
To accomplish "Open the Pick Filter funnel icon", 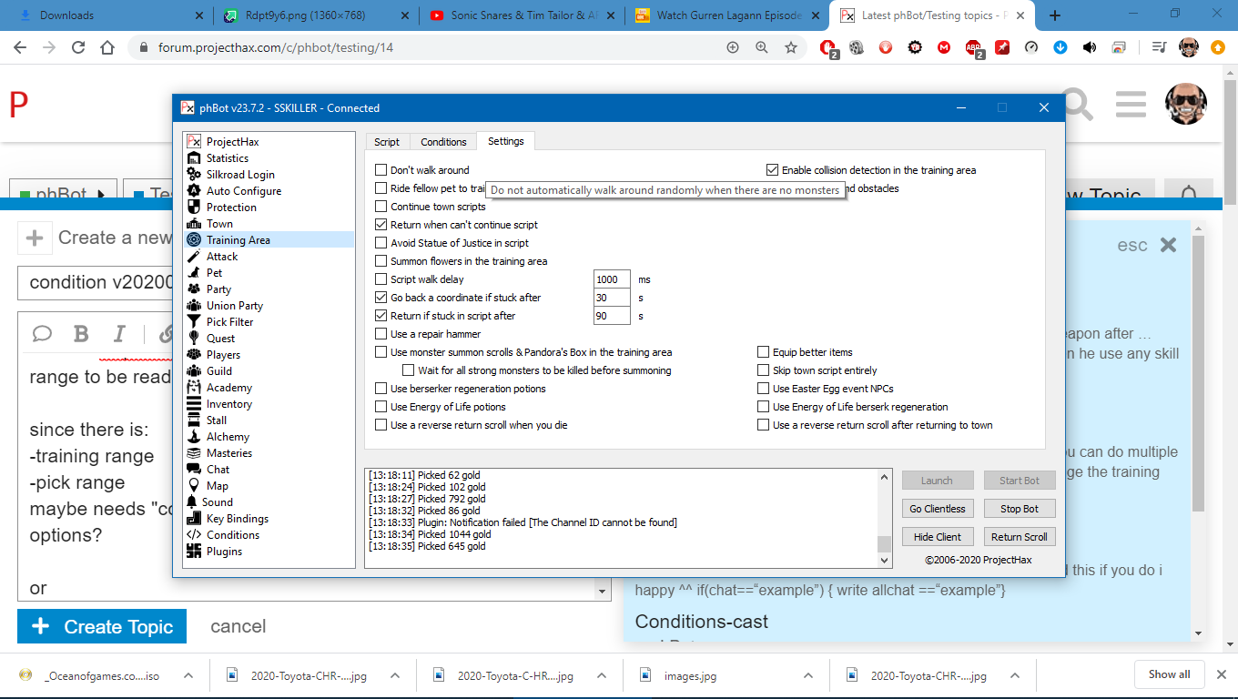I will (193, 322).
